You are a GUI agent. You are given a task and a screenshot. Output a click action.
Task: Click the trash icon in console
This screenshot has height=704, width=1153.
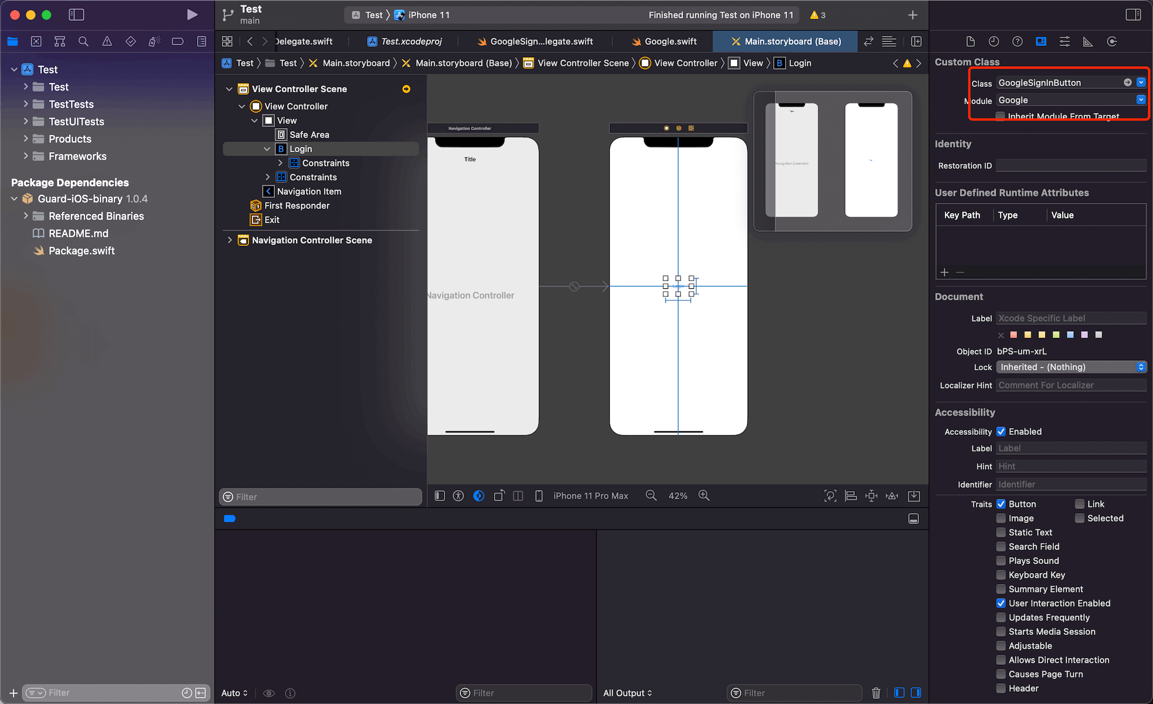point(876,692)
